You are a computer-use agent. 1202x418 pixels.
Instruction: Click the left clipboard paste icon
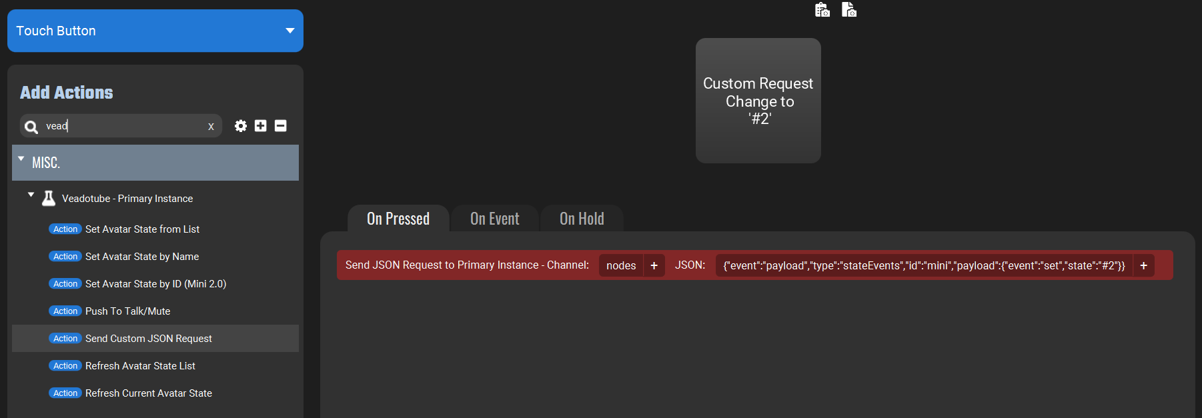[x=822, y=9]
